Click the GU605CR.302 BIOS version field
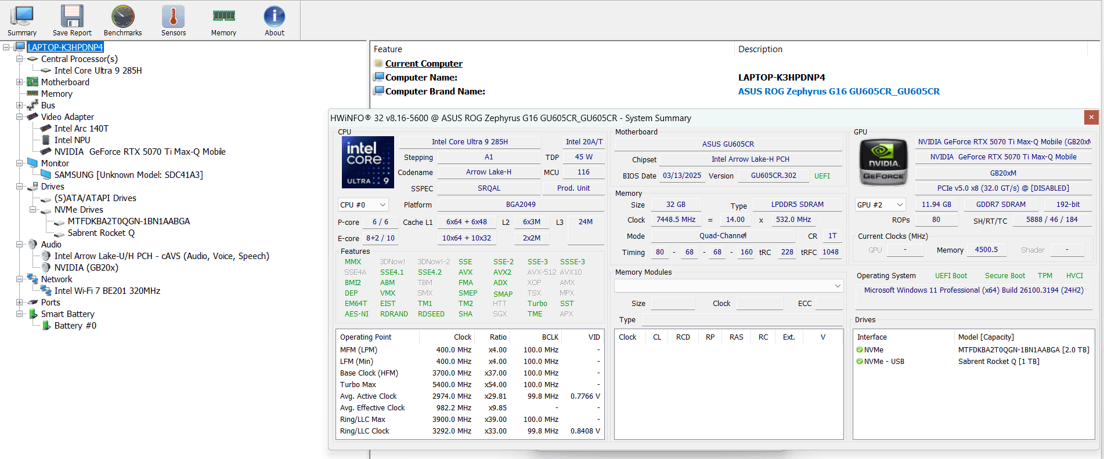The width and height of the screenshot is (1104, 459). click(773, 175)
